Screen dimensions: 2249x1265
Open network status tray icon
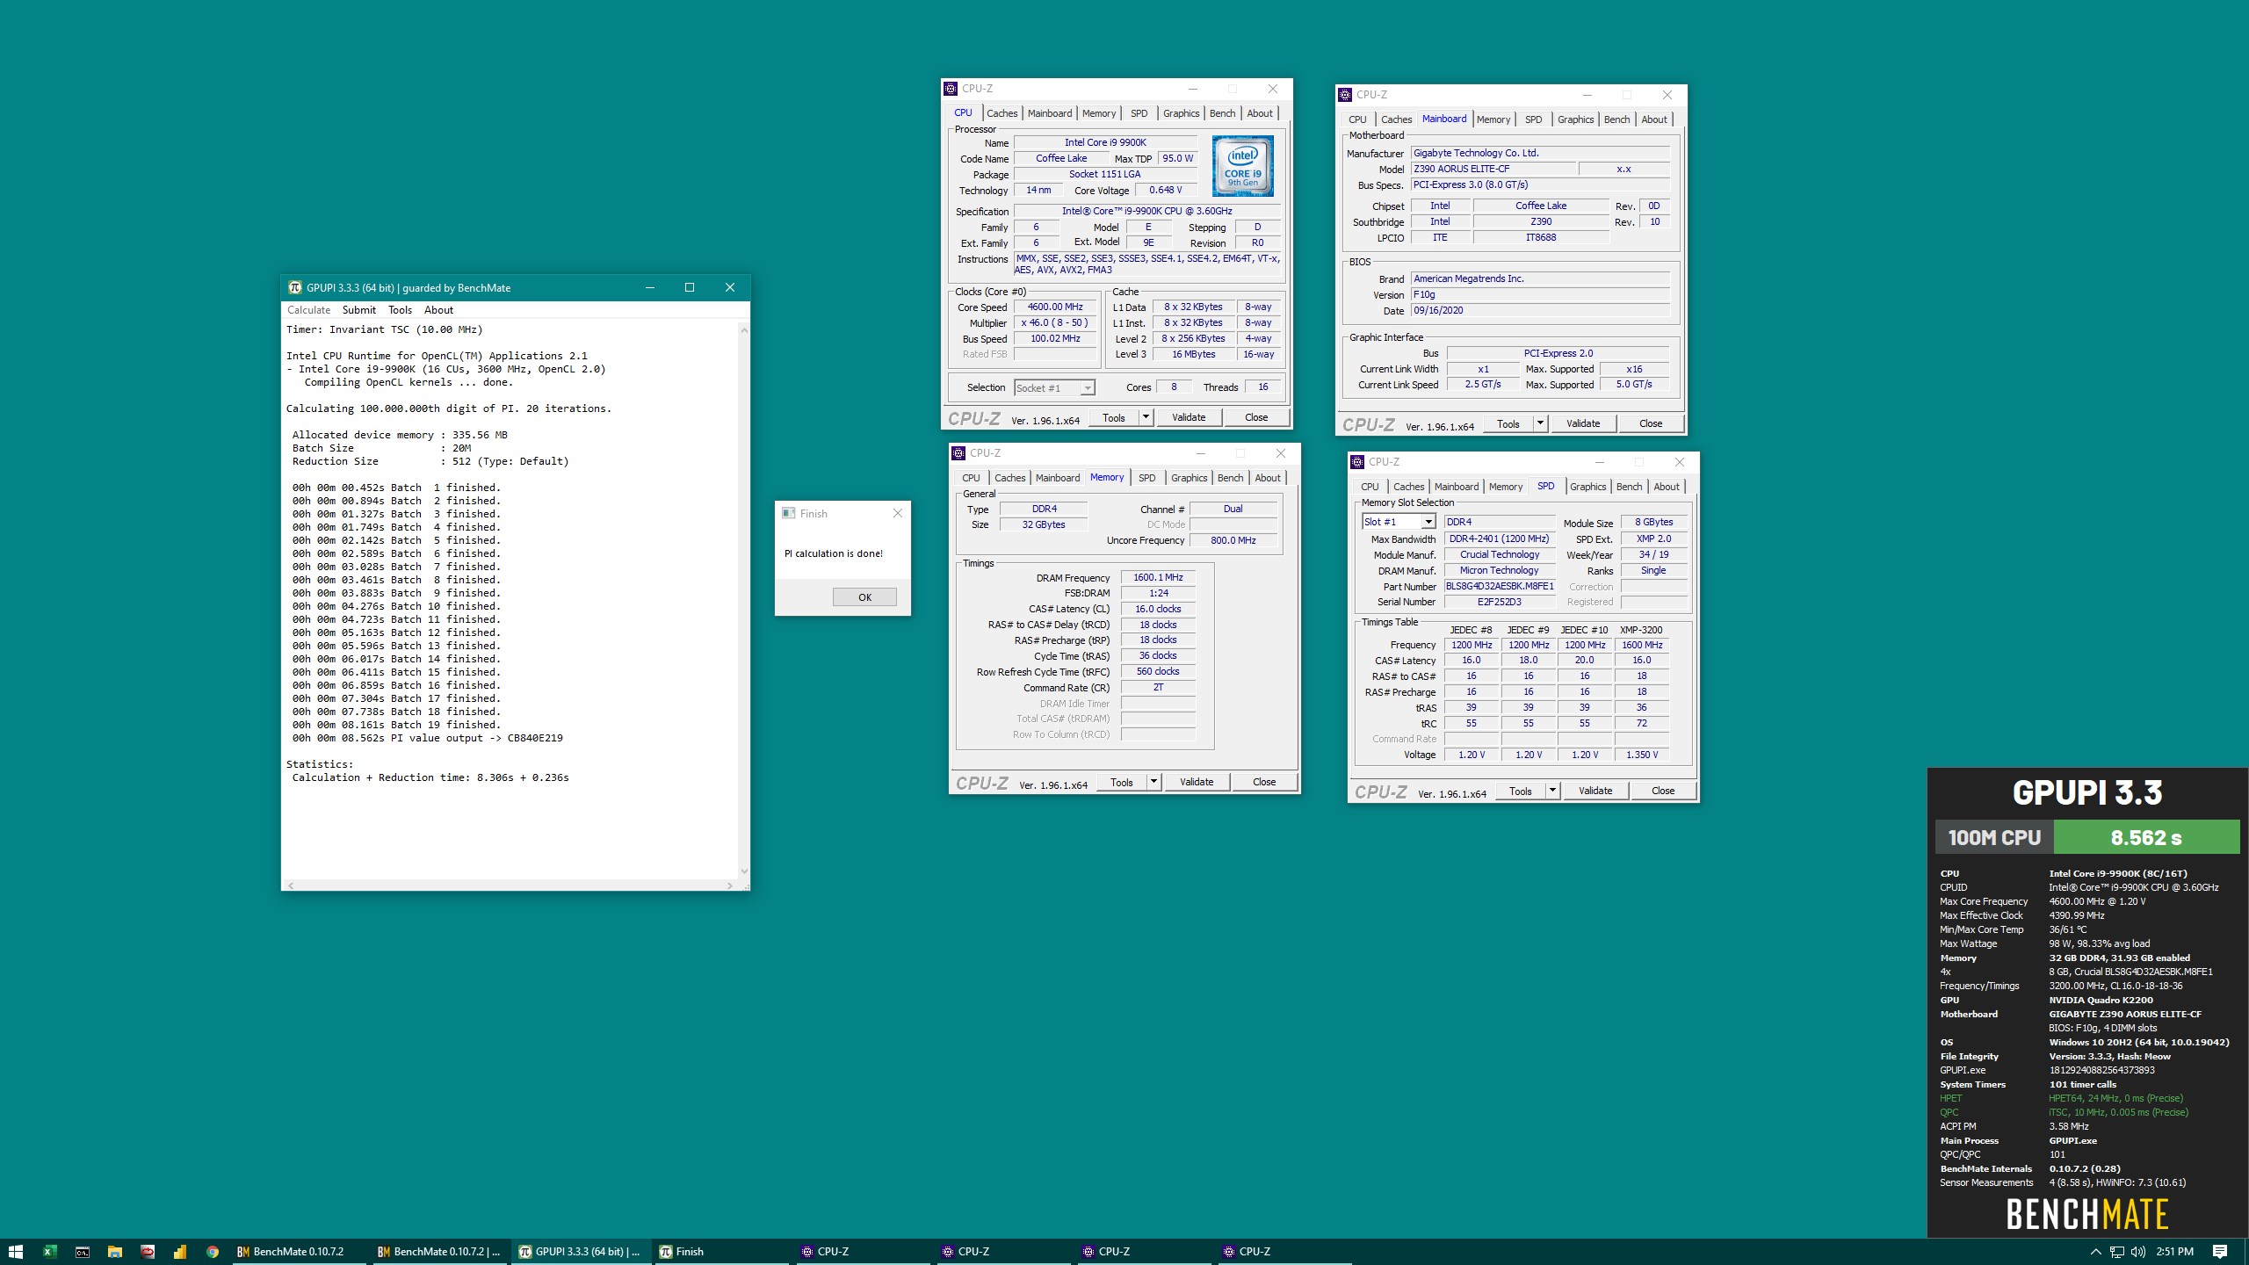2117,1252
